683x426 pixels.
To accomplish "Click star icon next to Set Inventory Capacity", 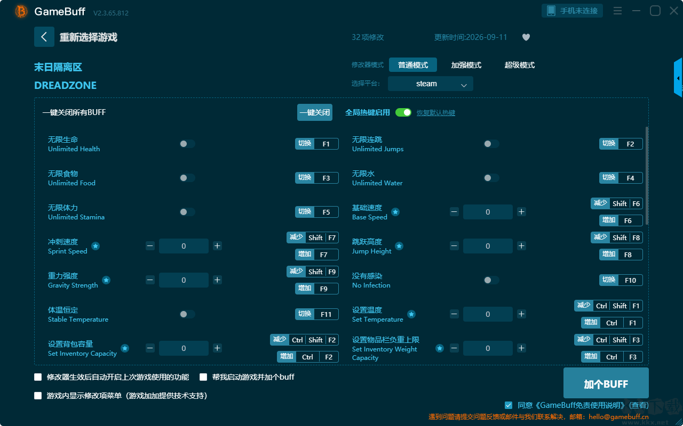I will point(125,348).
